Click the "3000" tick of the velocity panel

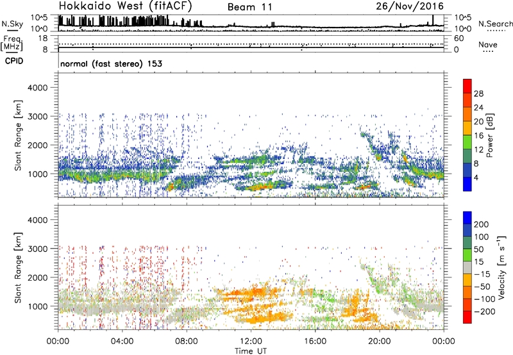37,249
